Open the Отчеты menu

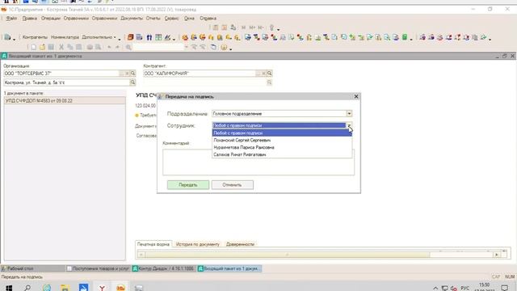click(x=153, y=18)
